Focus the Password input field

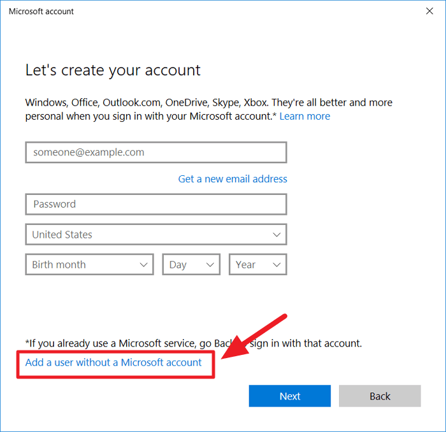[x=156, y=205]
